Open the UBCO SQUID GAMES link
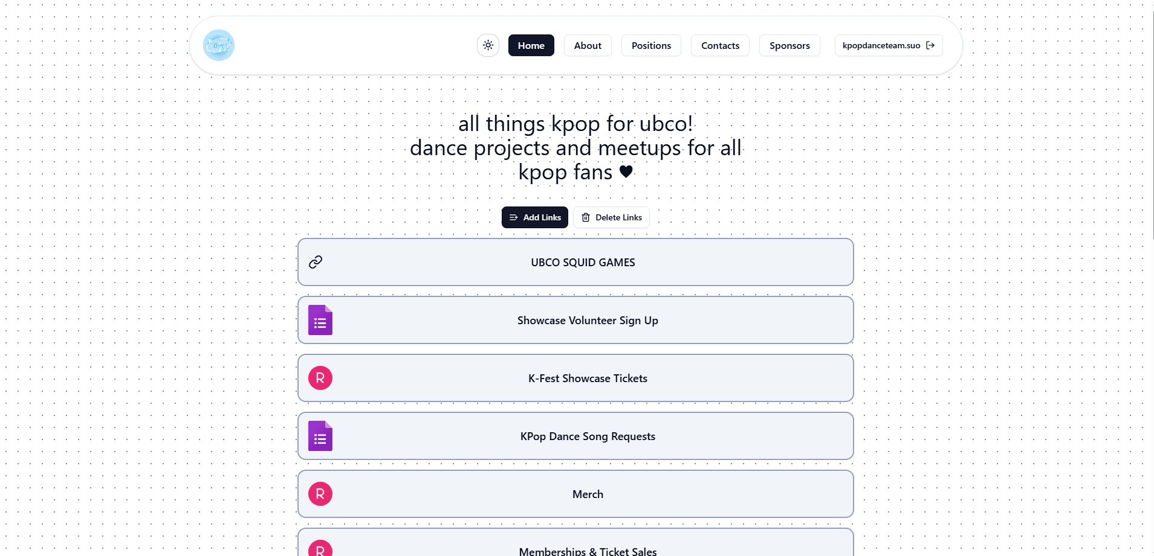 pos(575,261)
